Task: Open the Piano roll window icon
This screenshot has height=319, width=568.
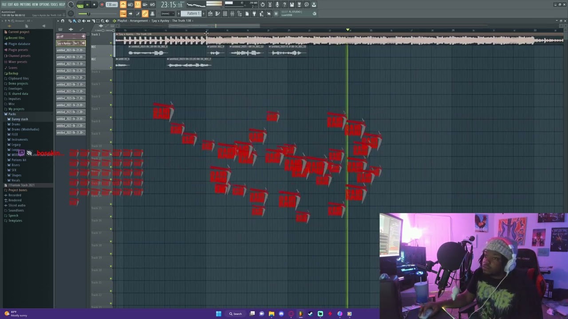Action: point(217,13)
